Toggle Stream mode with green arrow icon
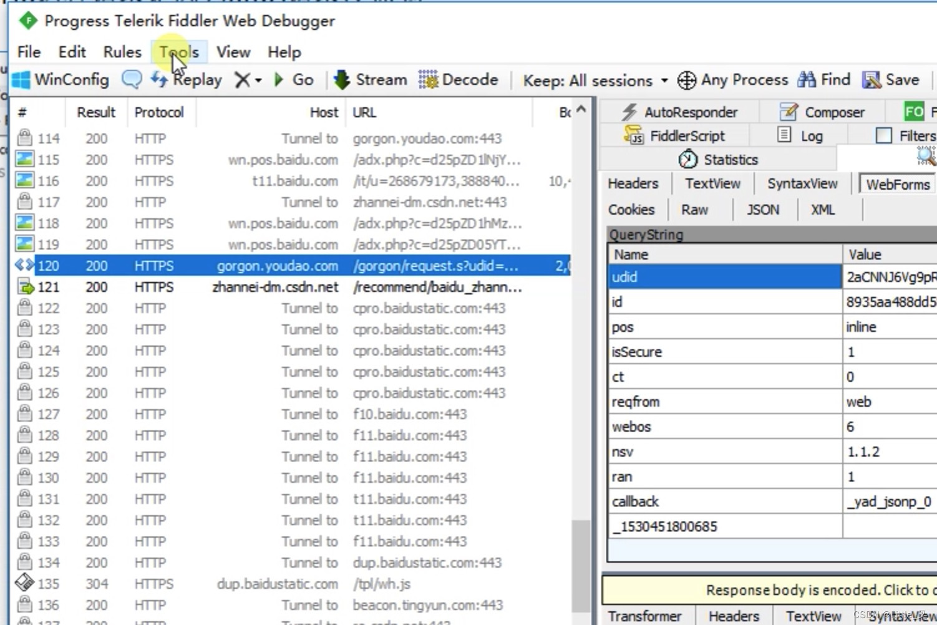937x625 pixels. click(341, 80)
